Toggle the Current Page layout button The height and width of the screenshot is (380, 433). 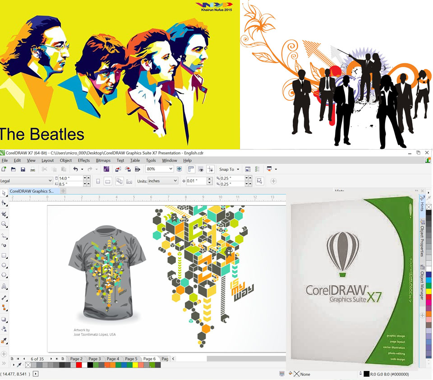click(x=129, y=181)
